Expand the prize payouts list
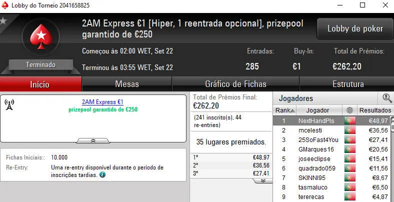The image size is (394, 202). [x=260, y=180]
